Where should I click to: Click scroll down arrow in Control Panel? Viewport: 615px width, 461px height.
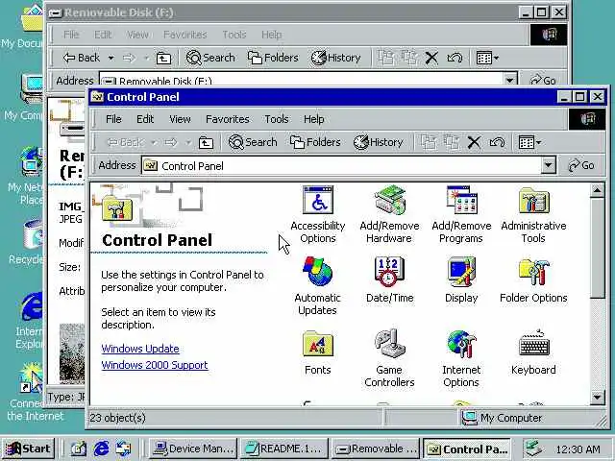[597, 397]
